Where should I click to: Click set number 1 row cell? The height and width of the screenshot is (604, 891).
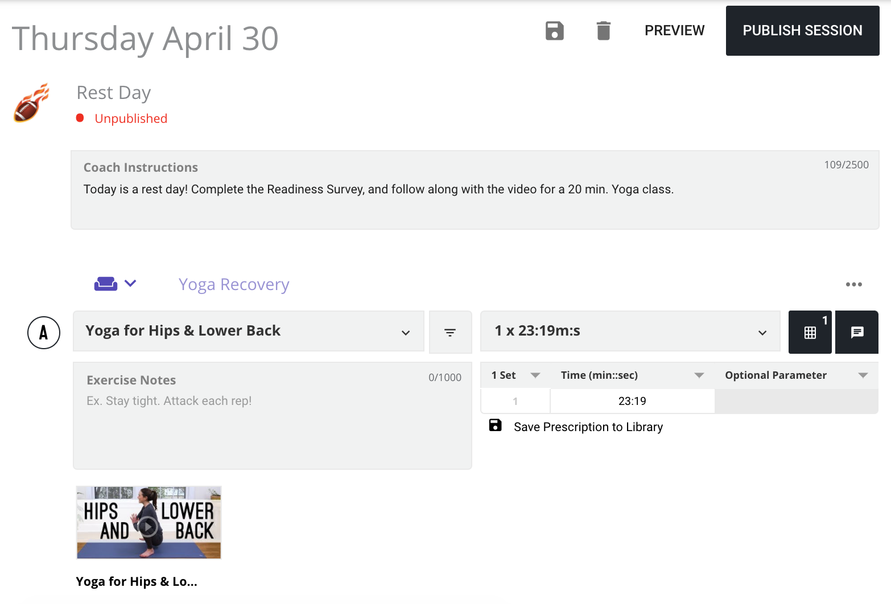click(515, 401)
